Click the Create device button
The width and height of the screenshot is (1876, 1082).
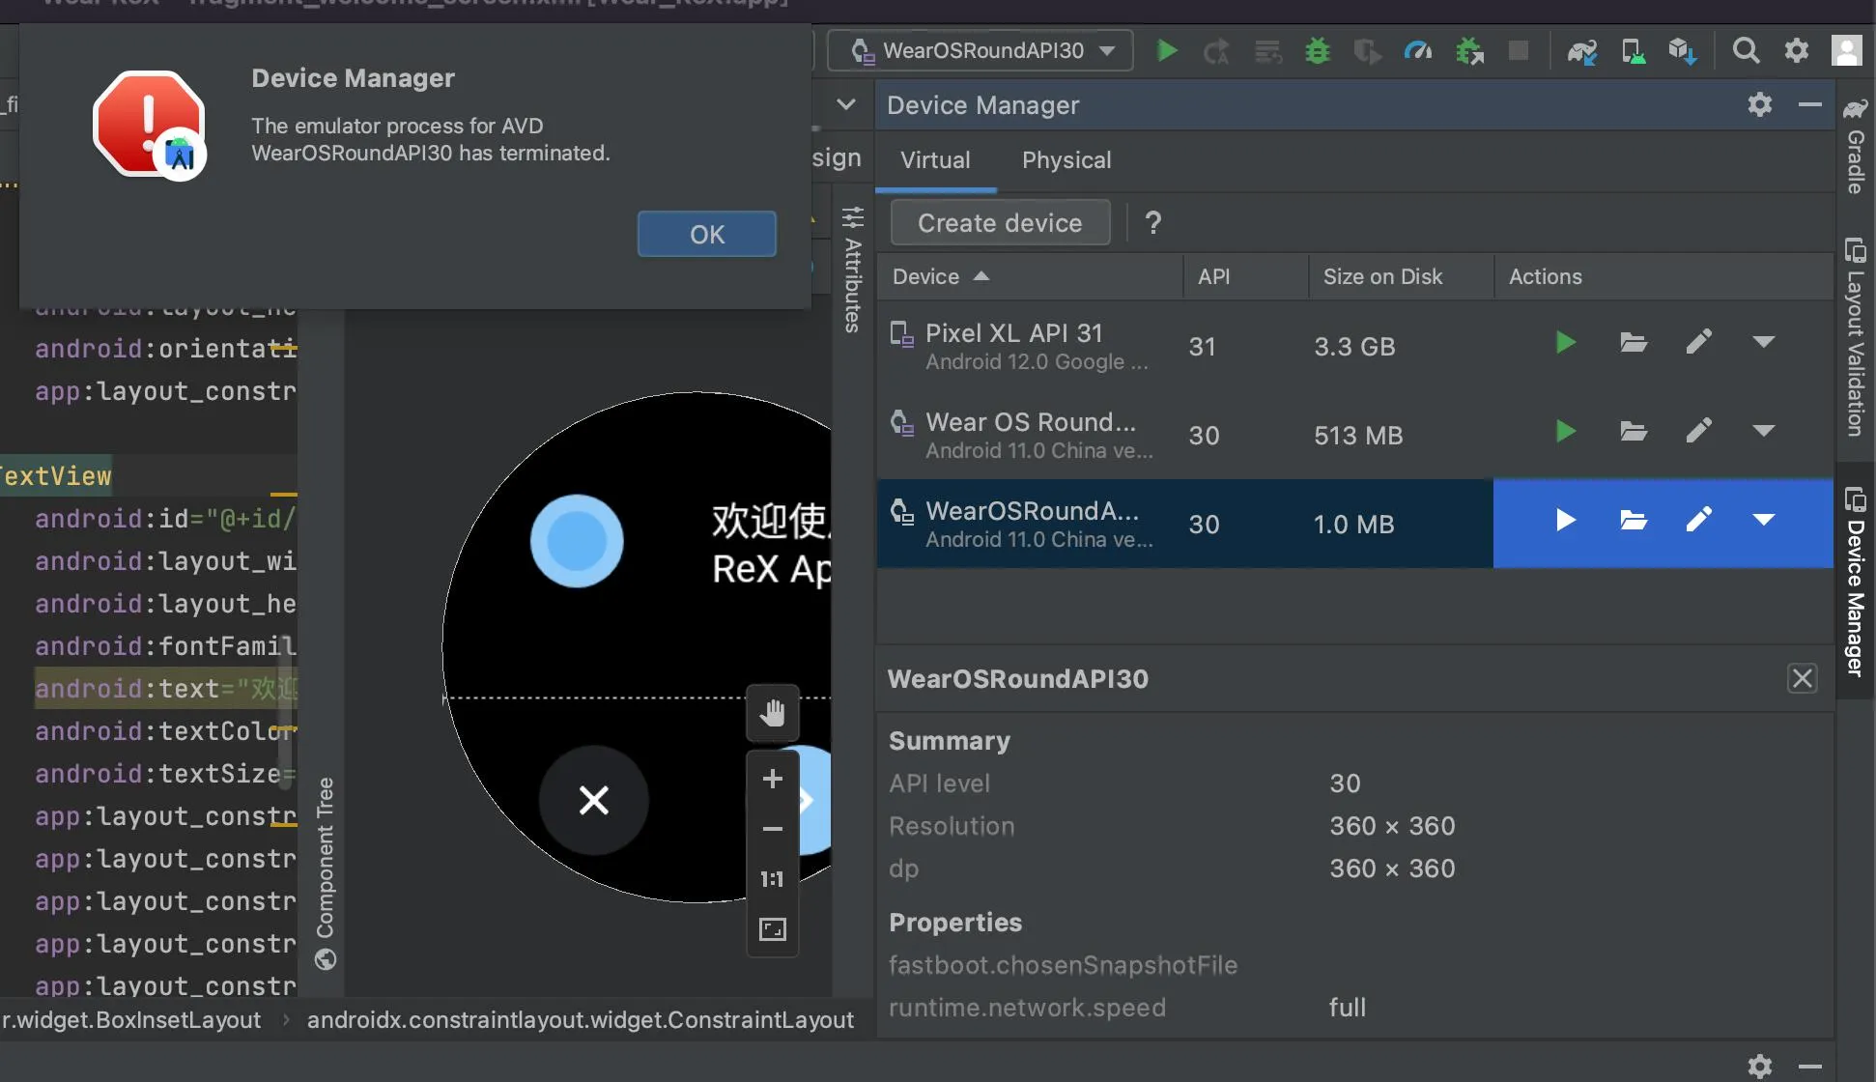pos(999,223)
